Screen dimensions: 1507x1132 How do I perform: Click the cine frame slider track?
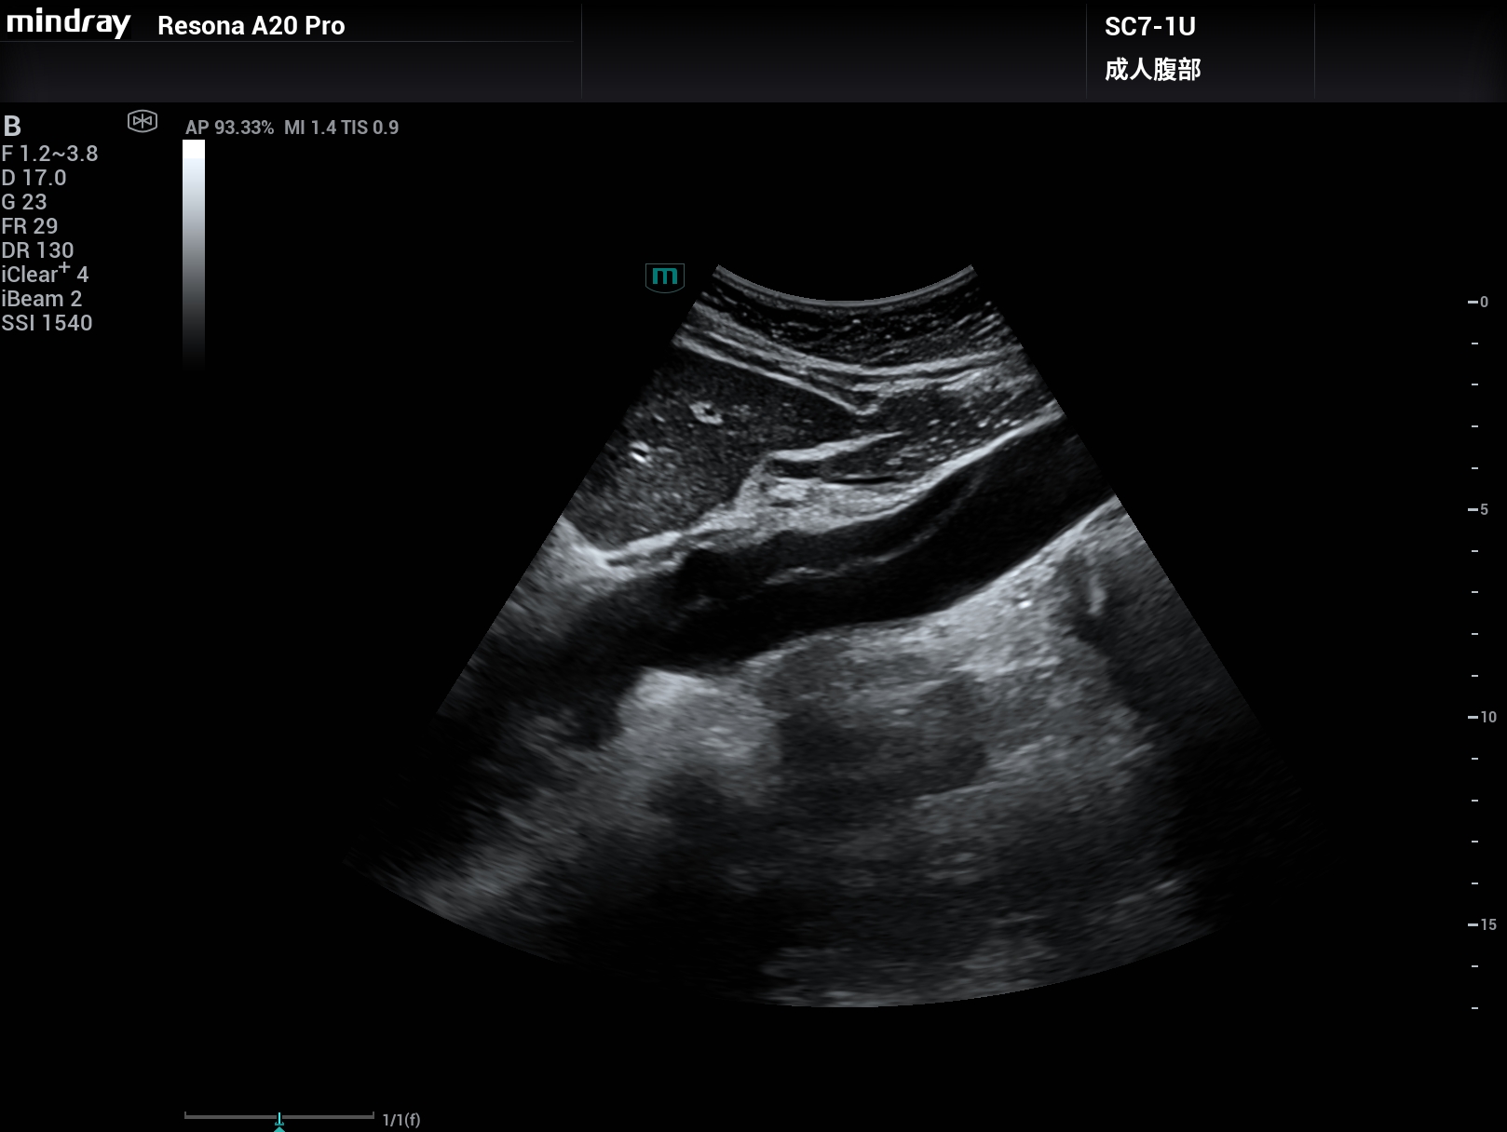279,1115
